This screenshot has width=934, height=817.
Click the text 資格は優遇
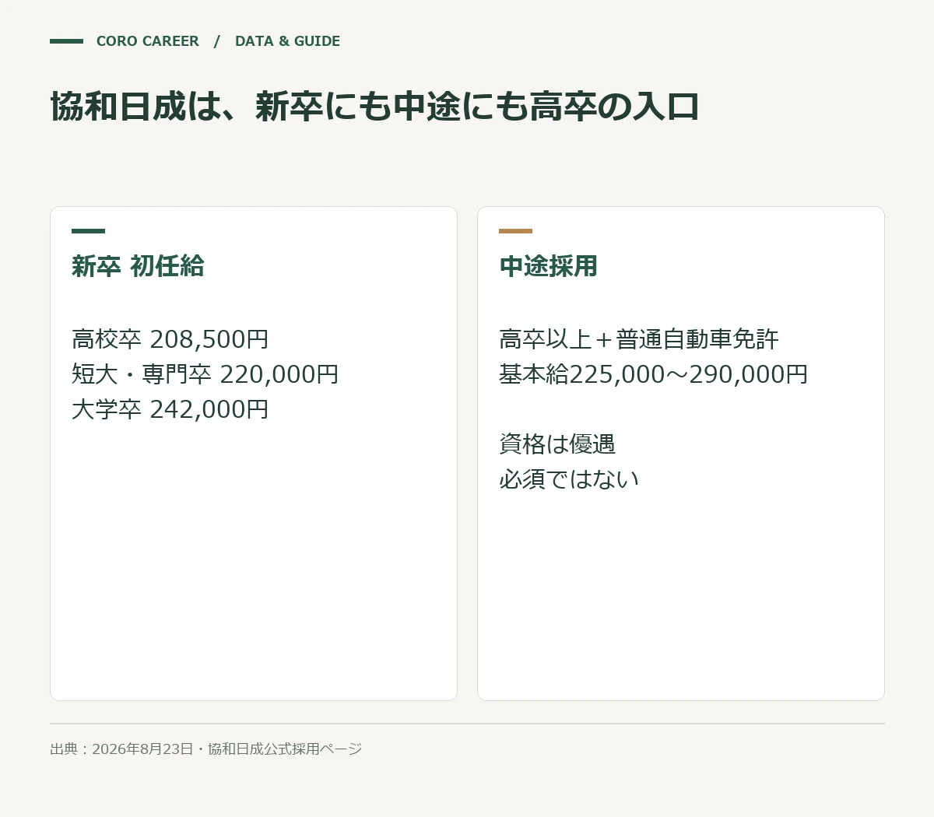557,444
